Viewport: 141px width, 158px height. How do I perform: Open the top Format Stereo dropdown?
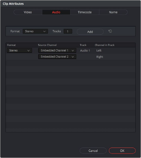click(35, 31)
